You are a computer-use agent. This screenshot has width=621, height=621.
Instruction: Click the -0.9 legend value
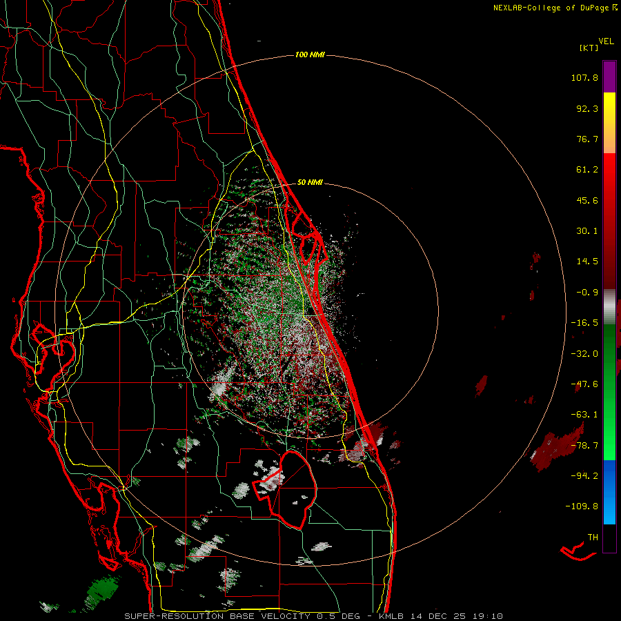(587, 293)
